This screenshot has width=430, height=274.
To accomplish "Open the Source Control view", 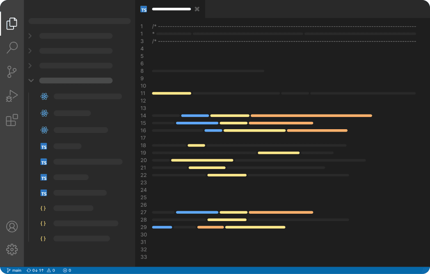I will point(12,72).
